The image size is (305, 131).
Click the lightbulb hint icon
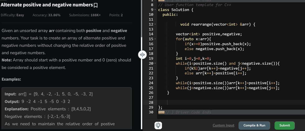pyautogui.click(x=158, y=125)
